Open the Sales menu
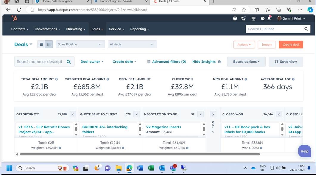Viewport: 316px width, 175px height. pyautogui.click(x=97, y=29)
